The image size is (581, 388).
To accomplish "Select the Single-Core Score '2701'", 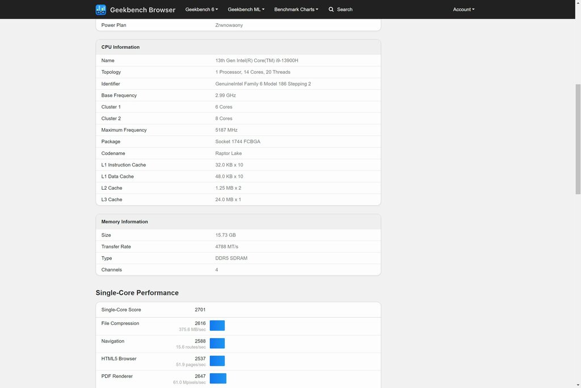I will (200, 310).
